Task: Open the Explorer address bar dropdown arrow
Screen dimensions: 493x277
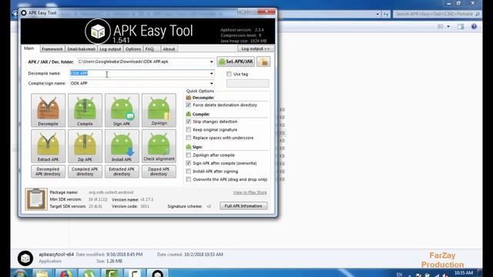Action: point(377,14)
